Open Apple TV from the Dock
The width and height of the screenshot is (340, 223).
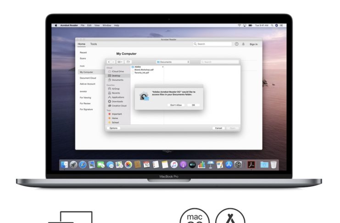[192, 165]
